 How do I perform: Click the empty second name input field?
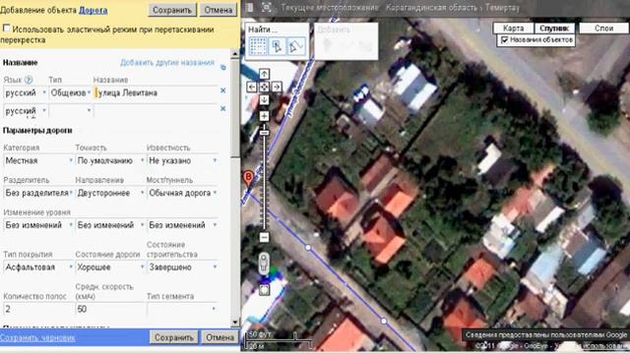pyautogui.click(x=157, y=110)
